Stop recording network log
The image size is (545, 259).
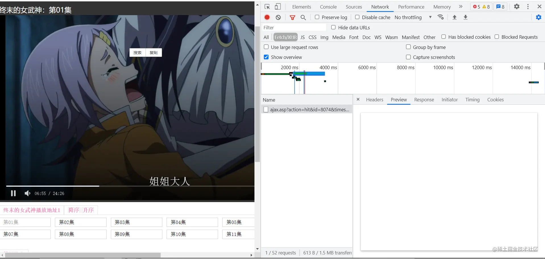pyautogui.click(x=267, y=17)
